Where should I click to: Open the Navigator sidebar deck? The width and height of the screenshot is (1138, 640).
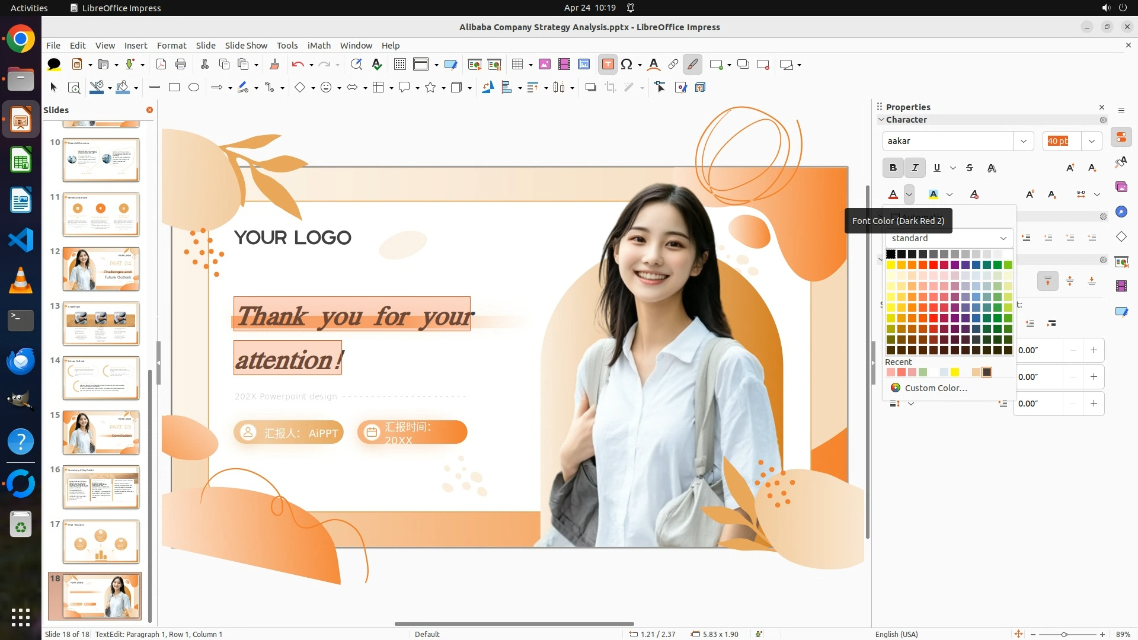[1121, 212]
